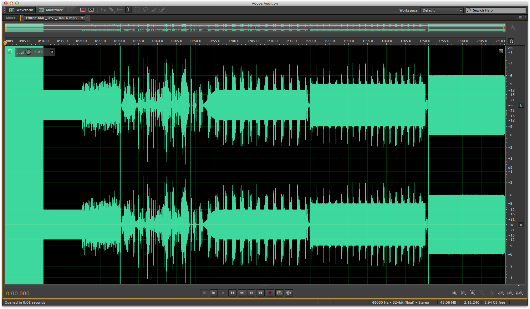530x309 pixels.
Task: Click Zoom In at Out Point icon
Action: point(510,293)
